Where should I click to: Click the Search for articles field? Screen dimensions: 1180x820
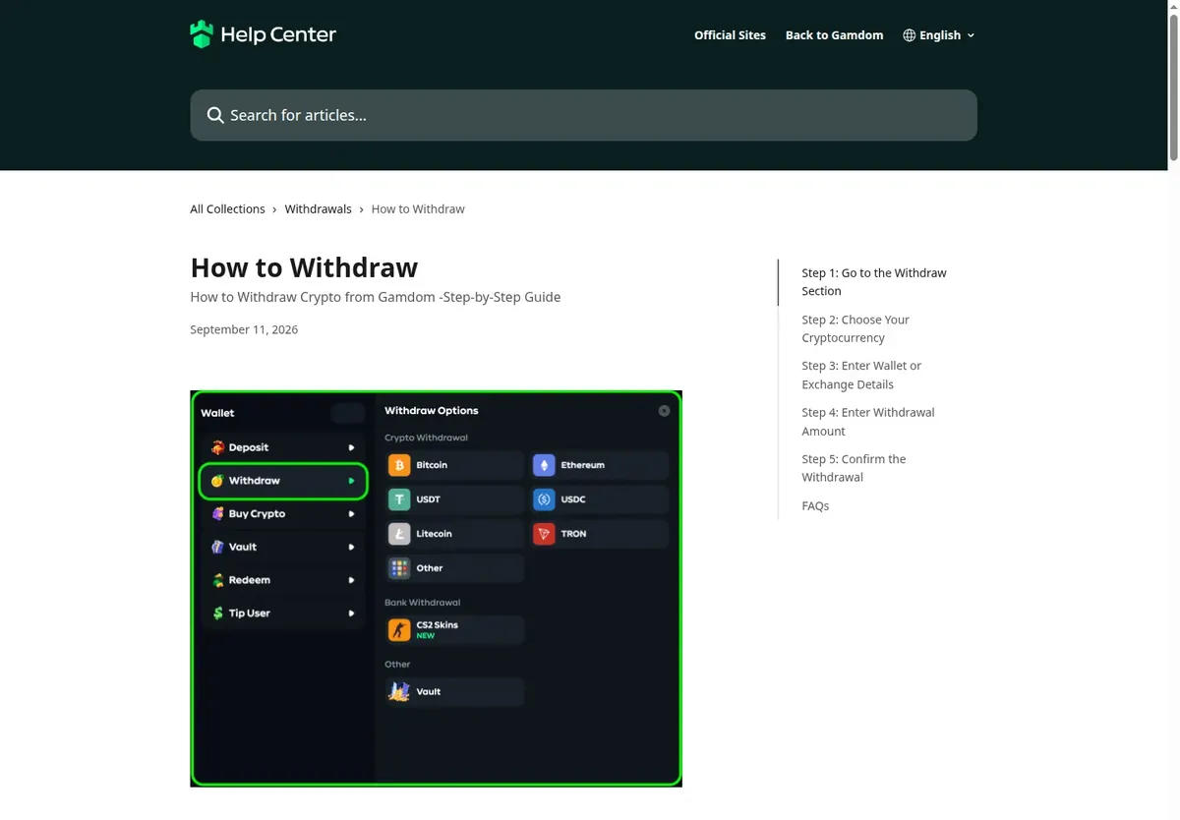click(x=583, y=115)
